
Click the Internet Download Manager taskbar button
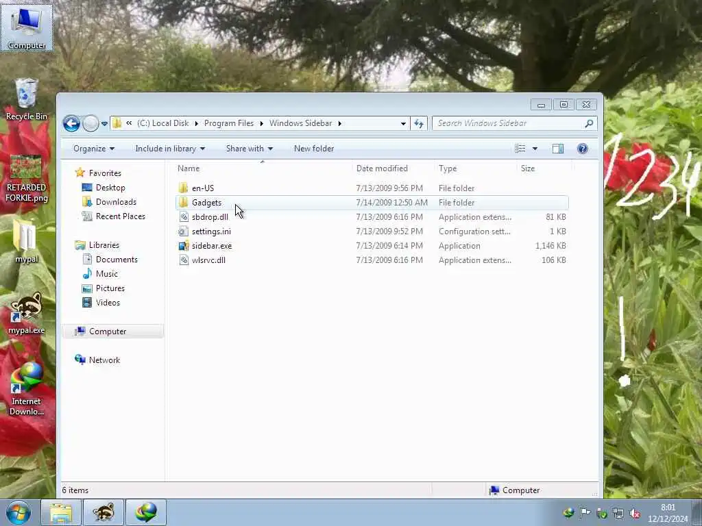[x=146, y=512]
